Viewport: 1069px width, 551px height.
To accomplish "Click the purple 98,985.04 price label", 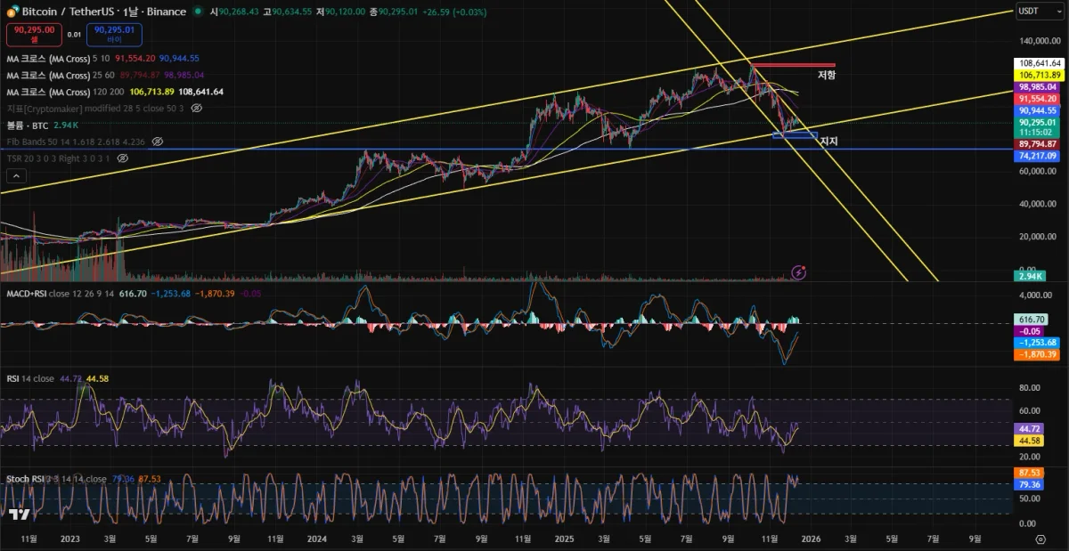I will tap(1039, 87).
